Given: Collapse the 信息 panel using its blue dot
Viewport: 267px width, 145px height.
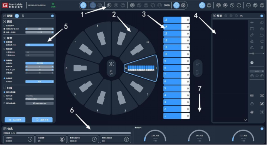Looking at the screenshot, I should tap(262, 129).
